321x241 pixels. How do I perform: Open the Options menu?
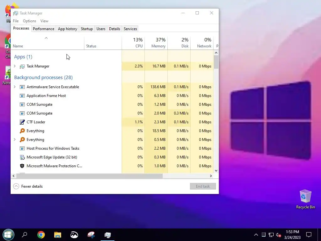click(29, 21)
